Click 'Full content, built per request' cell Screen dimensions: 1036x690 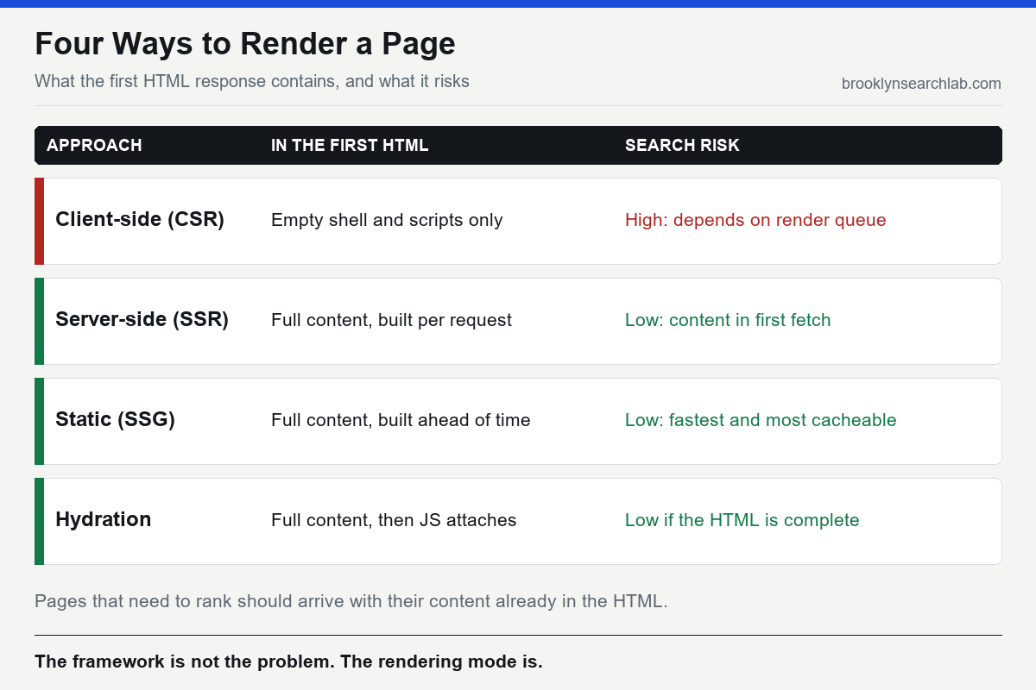click(x=391, y=320)
